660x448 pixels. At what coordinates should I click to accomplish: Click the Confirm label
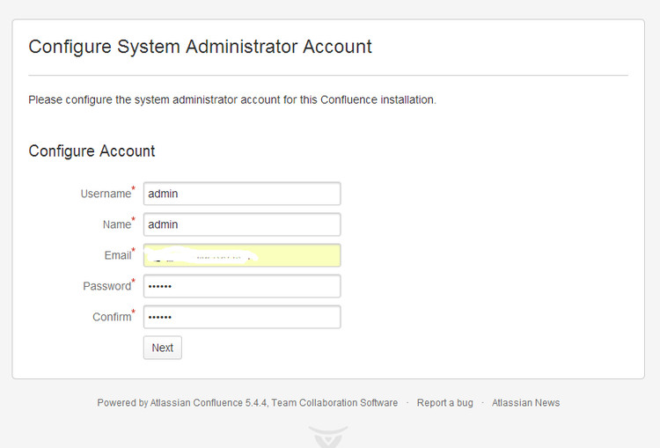(x=112, y=317)
